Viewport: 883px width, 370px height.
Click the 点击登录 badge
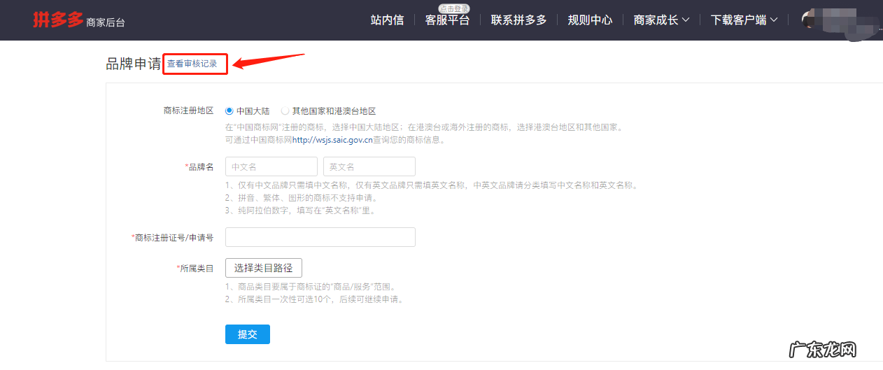(x=454, y=8)
